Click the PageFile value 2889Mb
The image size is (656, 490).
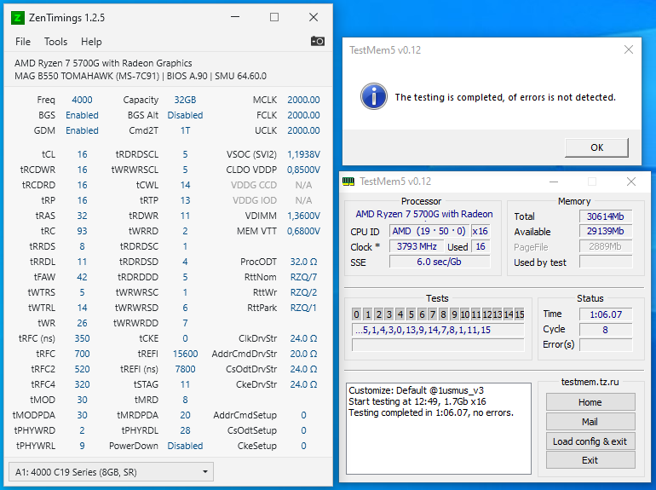pyautogui.click(x=606, y=246)
